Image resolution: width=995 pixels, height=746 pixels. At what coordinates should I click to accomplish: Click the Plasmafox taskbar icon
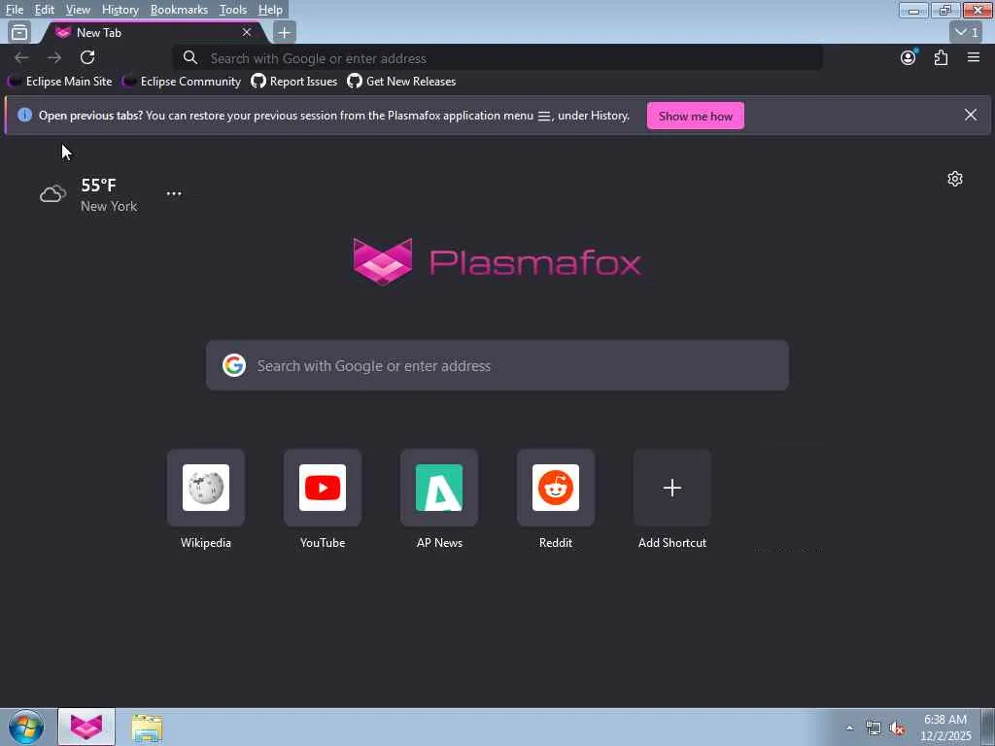tap(86, 727)
